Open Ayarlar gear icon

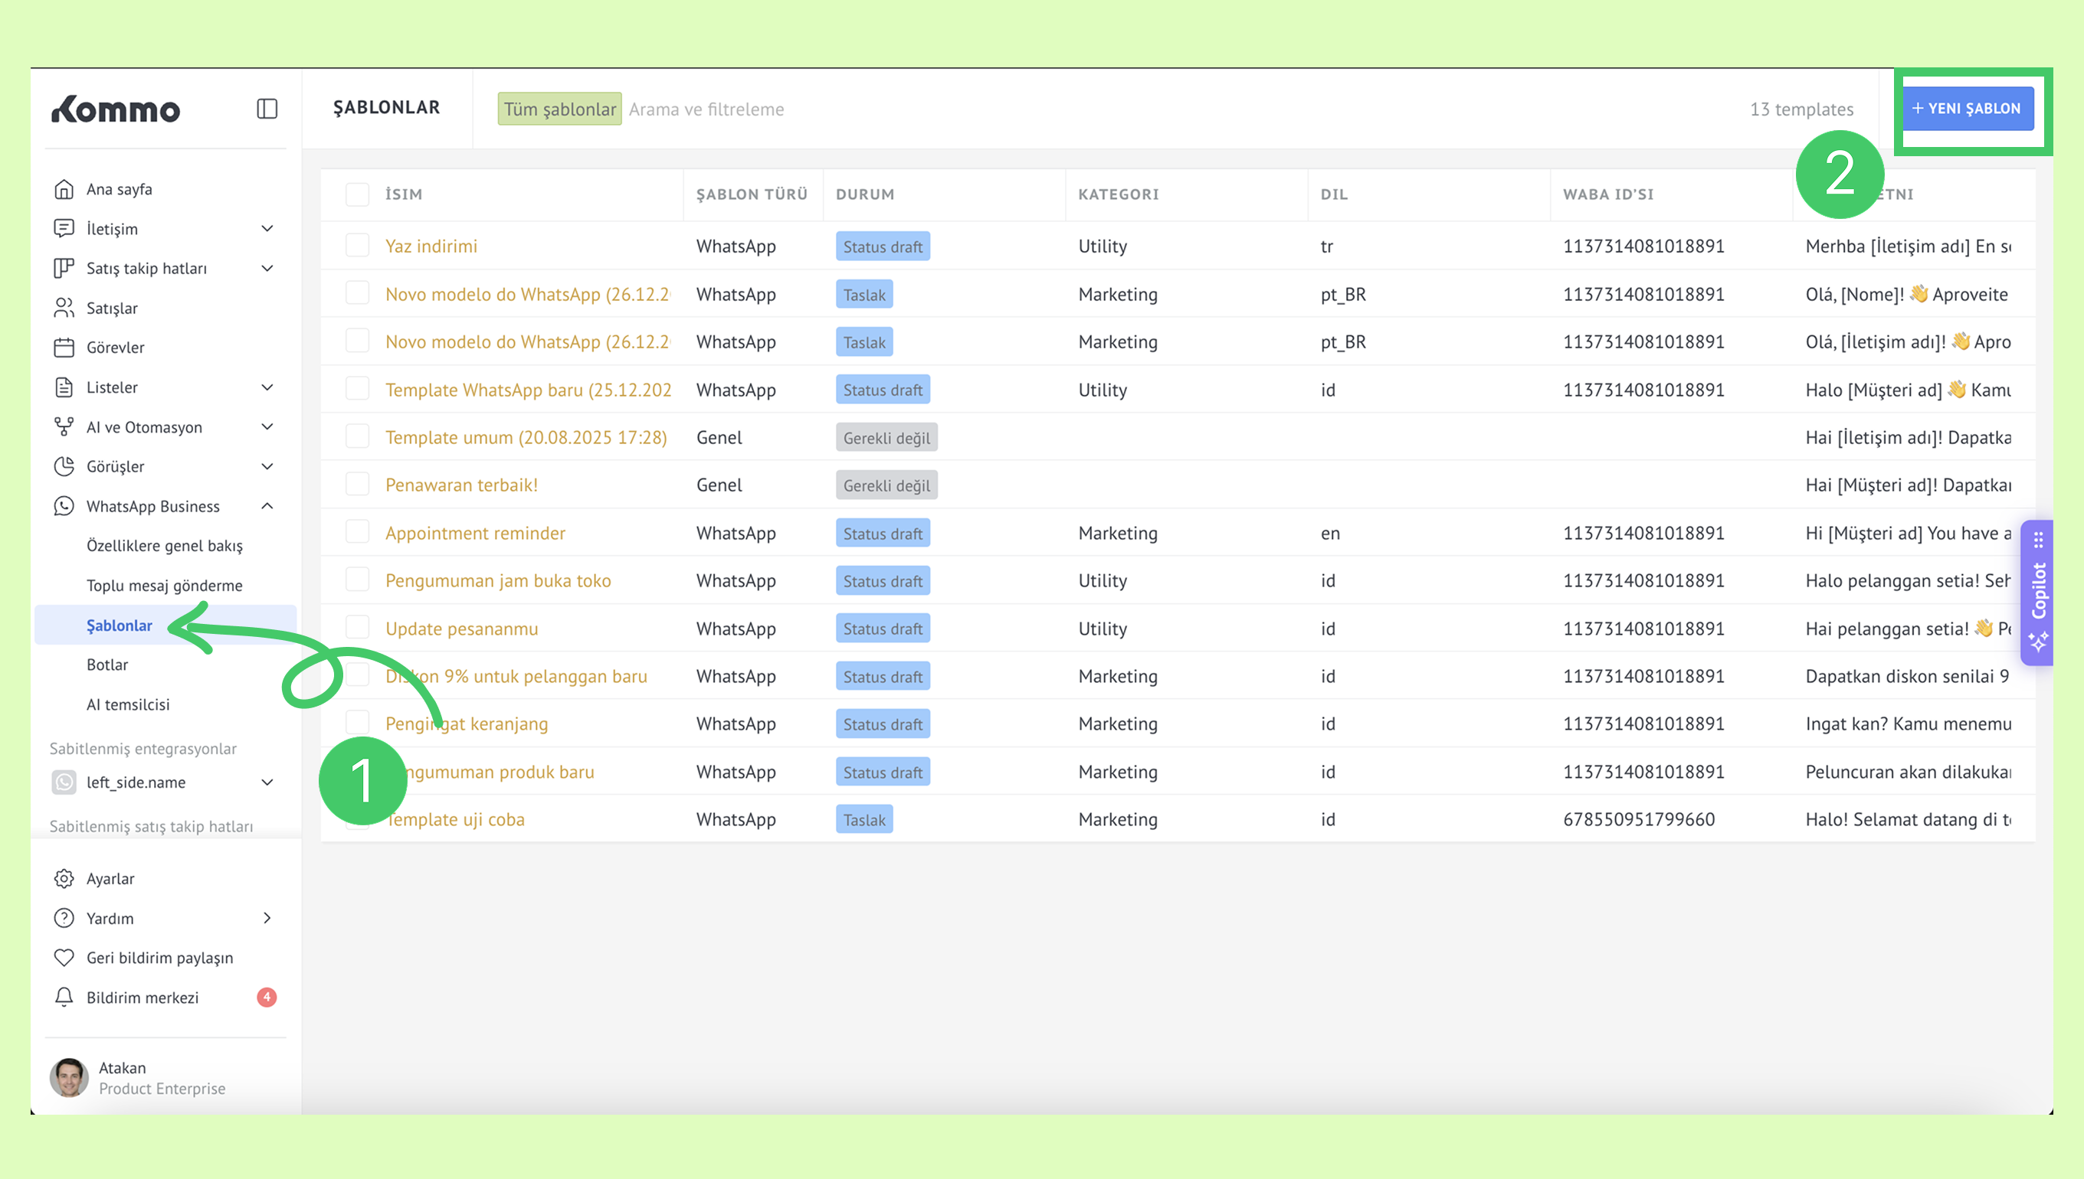[64, 879]
